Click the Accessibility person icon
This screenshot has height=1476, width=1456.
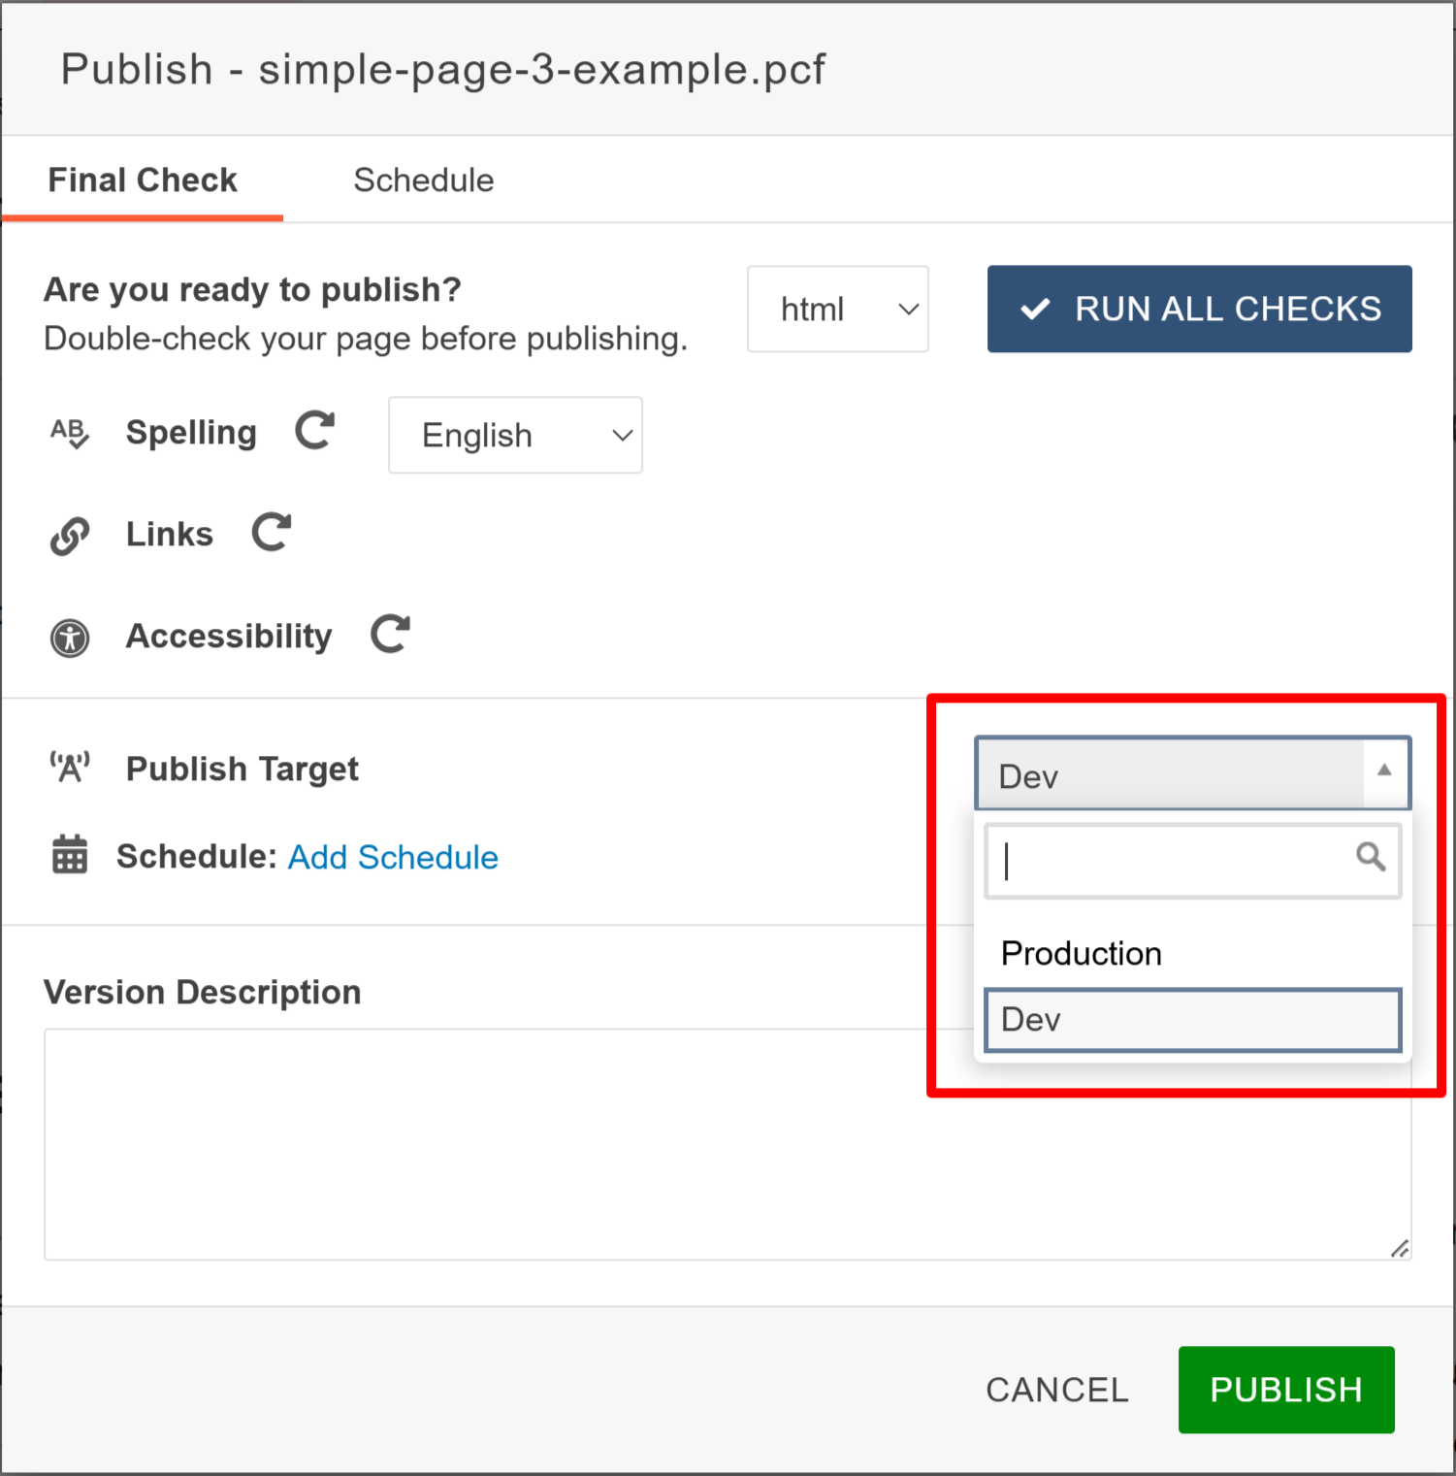(x=69, y=638)
